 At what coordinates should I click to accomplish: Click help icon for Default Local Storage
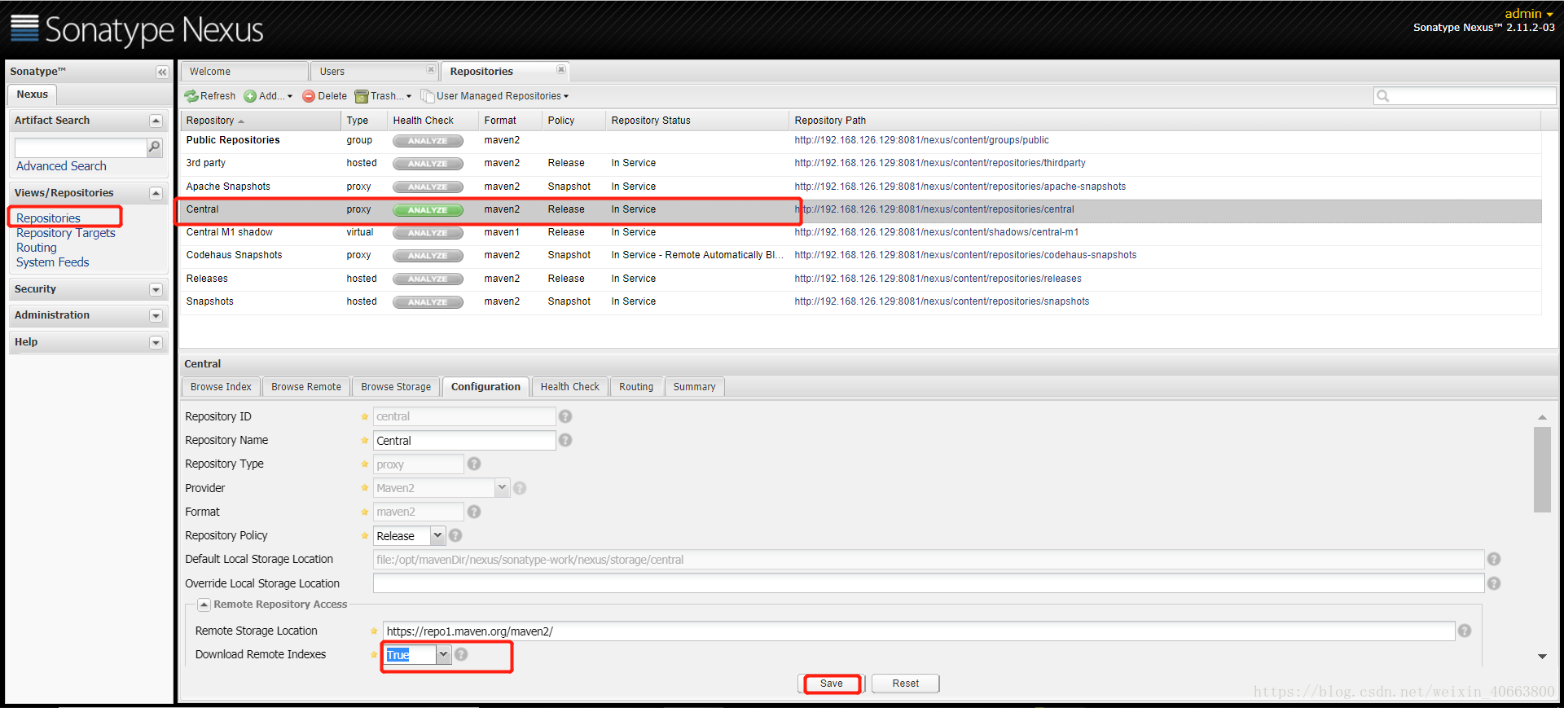[1494, 559]
